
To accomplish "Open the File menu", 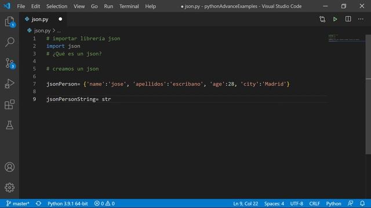I will [21, 6].
